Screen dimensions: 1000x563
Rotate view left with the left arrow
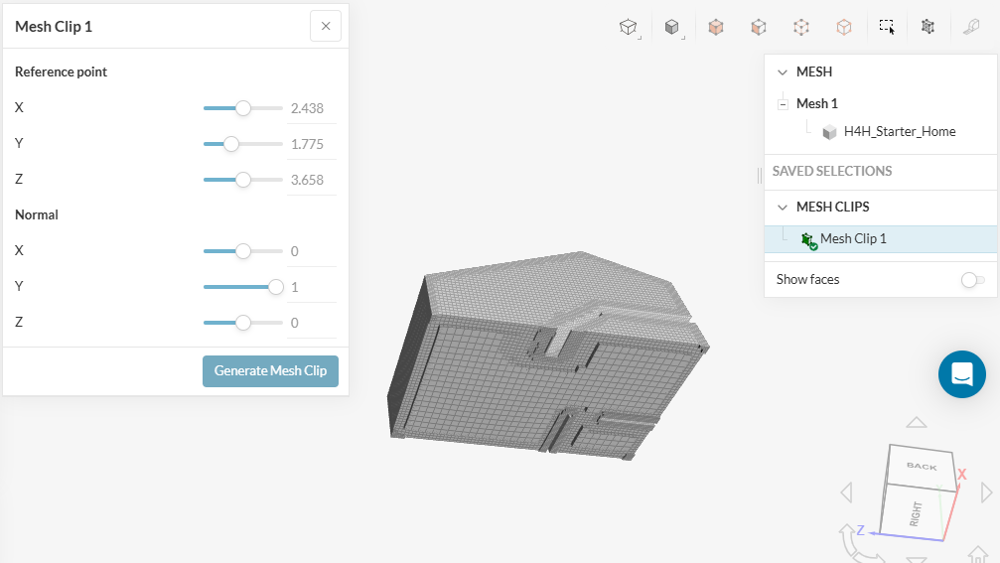pos(847,493)
